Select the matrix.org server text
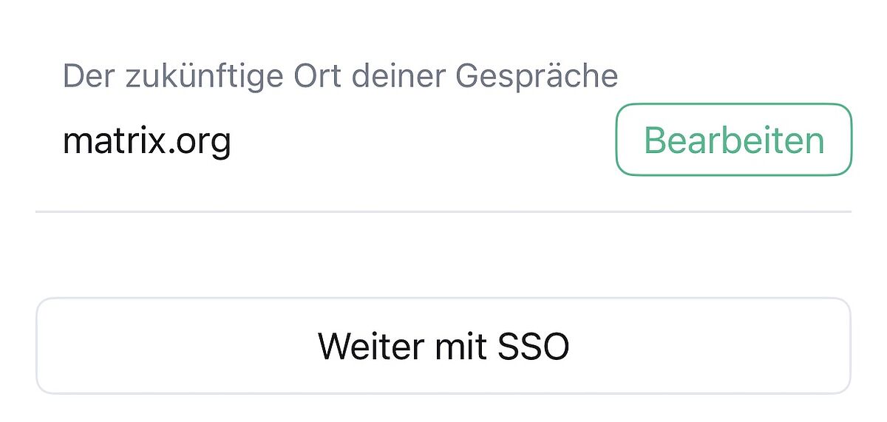 pyautogui.click(x=146, y=140)
